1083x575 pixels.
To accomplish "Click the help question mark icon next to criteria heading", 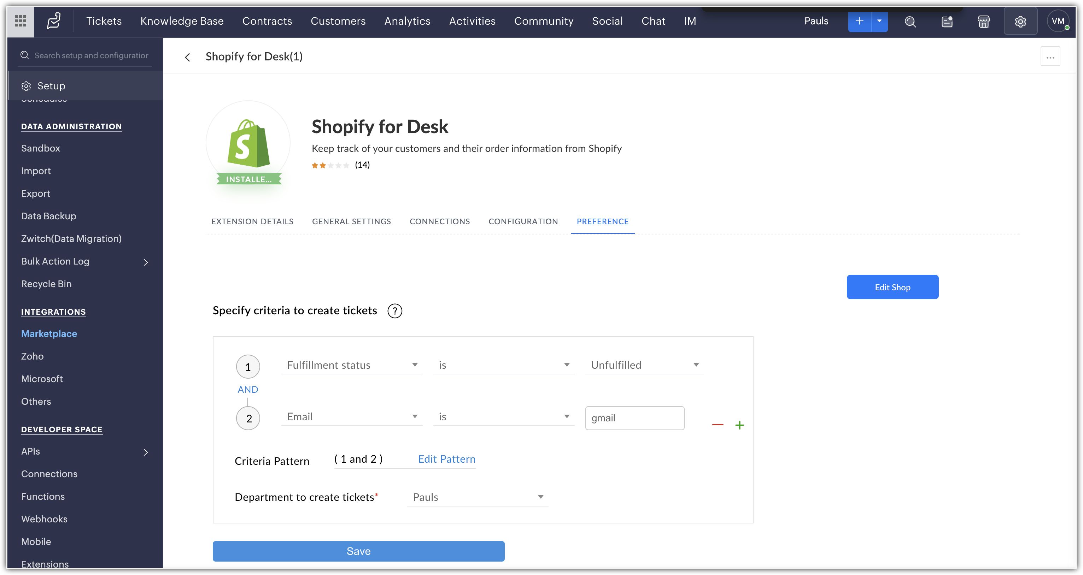I will click(x=394, y=311).
